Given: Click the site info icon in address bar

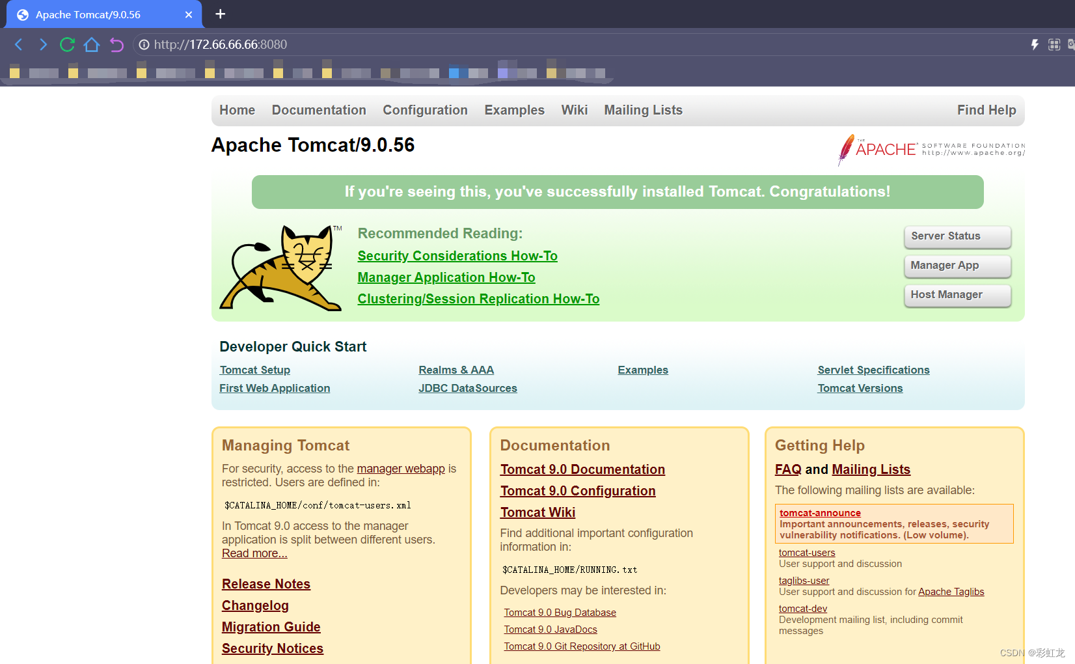Looking at the screenshot, I should click(144, 44).
